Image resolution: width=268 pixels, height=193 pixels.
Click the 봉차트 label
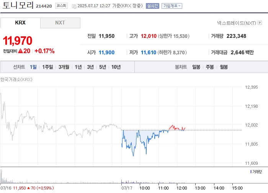tap(181, 67)
